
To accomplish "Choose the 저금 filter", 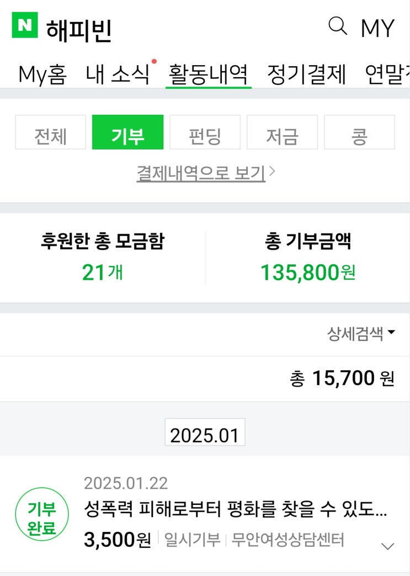I will tap(282, 132).
